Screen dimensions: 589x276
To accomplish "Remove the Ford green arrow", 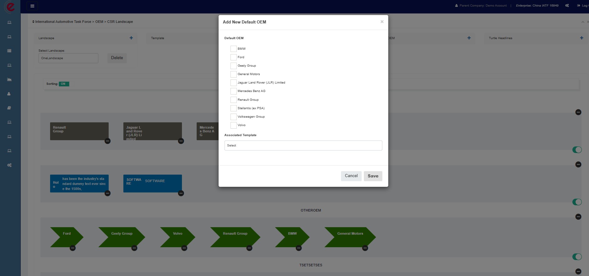I will pos(73,248).
